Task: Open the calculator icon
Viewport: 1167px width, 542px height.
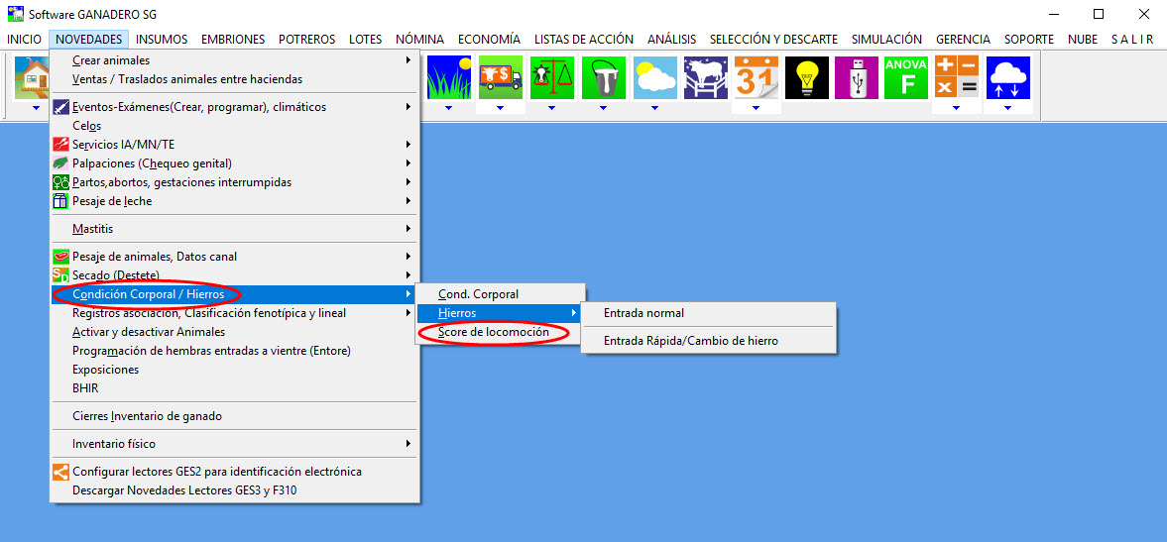Action: point(956,77)
